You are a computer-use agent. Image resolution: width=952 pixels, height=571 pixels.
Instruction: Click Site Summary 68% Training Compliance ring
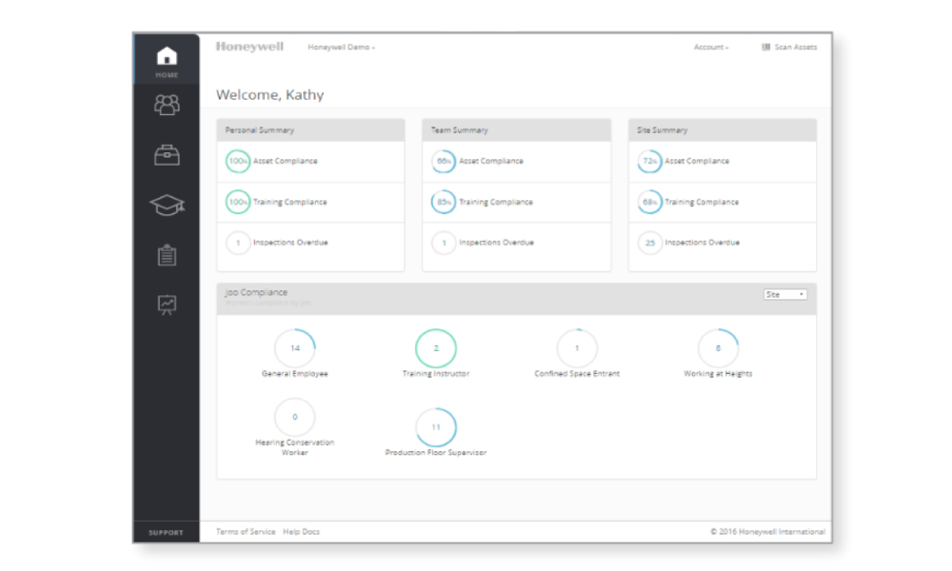coord(649,202)
